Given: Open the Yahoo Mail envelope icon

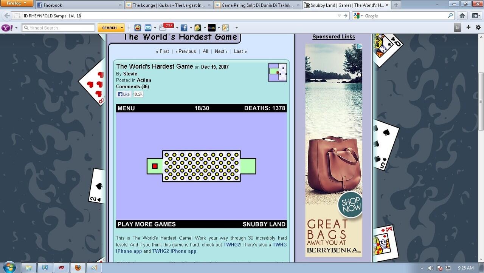Looking at the screenshot, I should point(148,28).
